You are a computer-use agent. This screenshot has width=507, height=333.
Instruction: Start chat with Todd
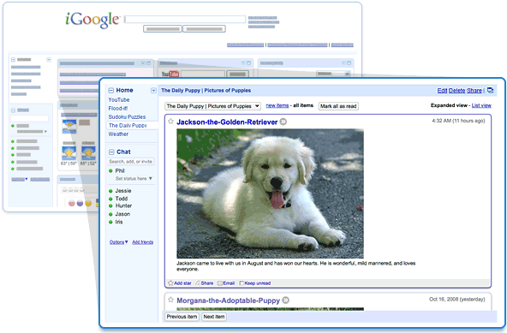click(x=122, y=199)
